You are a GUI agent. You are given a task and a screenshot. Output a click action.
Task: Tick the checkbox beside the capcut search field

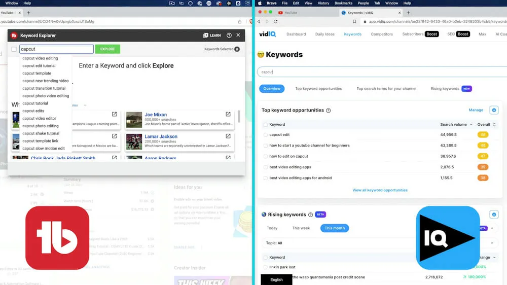[14, 49]
